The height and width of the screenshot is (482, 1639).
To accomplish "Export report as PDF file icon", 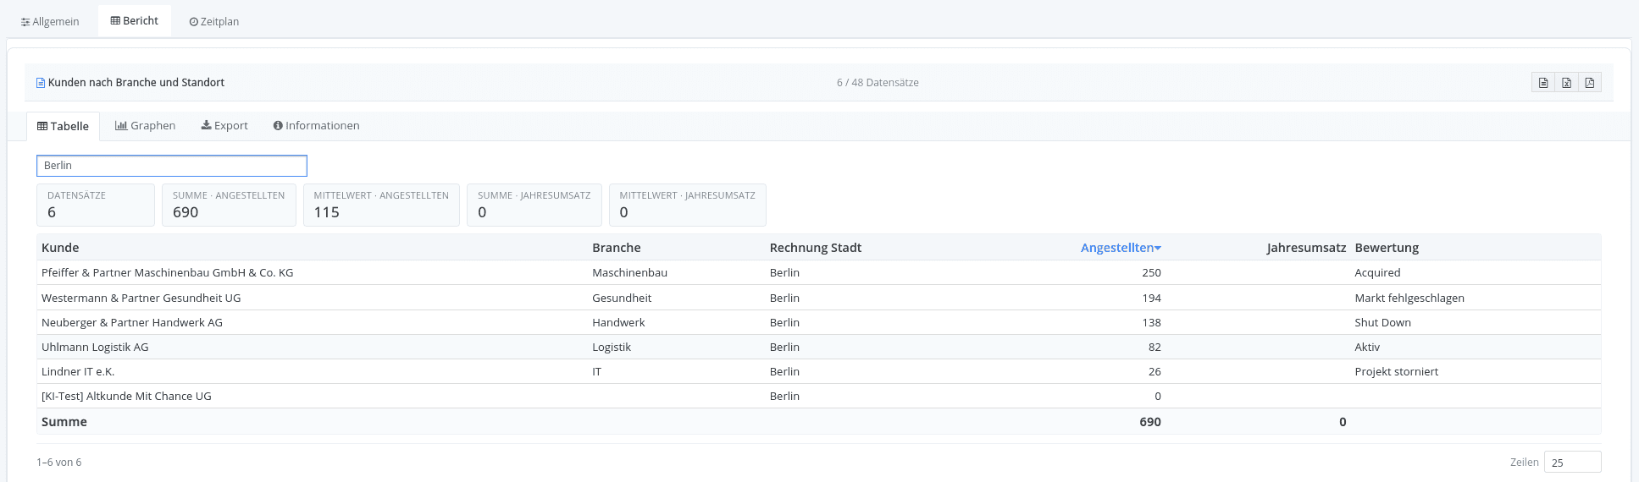I will [1589, 83].
